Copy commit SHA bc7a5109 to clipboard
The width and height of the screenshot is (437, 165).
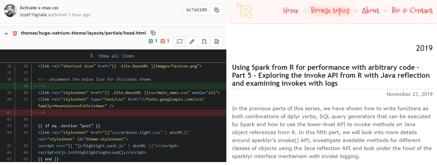click(217, 10)
